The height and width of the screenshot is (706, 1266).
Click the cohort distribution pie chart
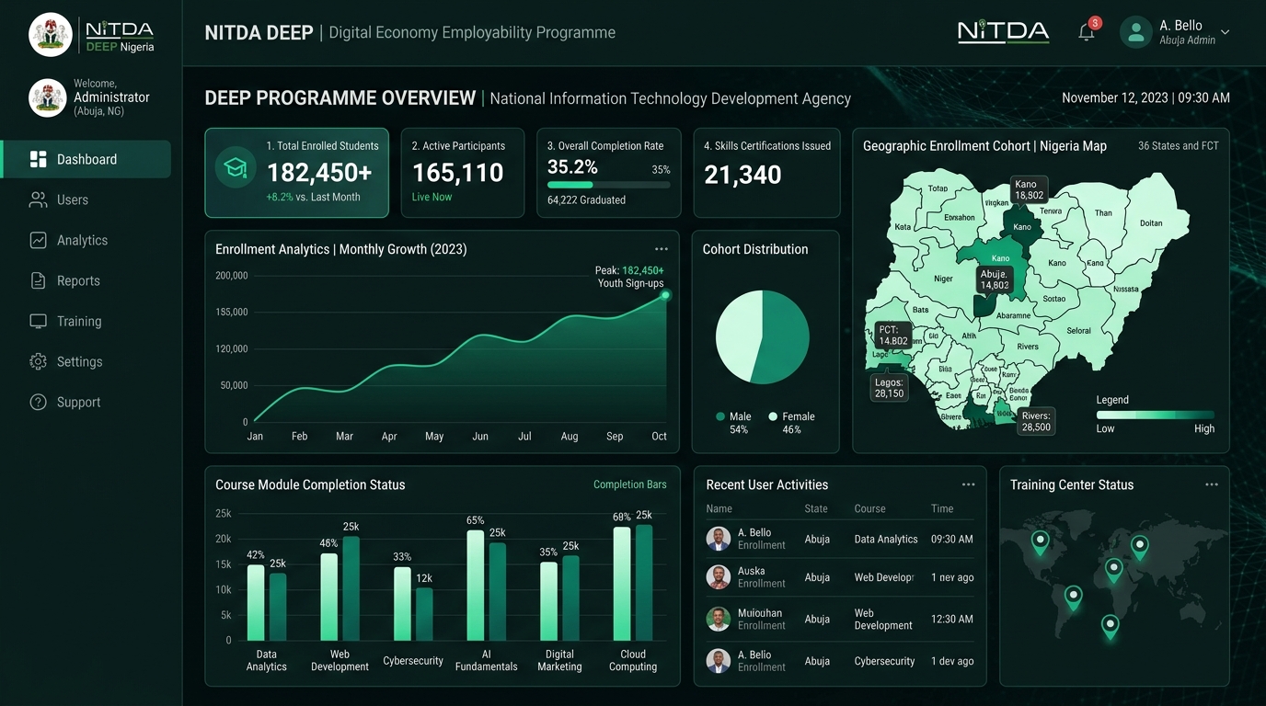click(763, 337)
